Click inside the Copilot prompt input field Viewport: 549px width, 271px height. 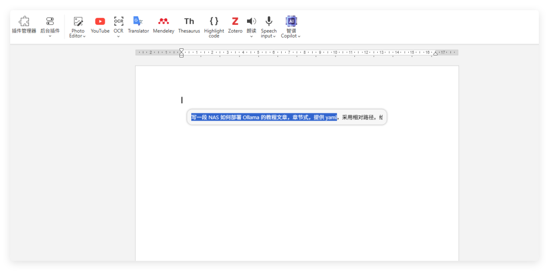click(287, 117)
